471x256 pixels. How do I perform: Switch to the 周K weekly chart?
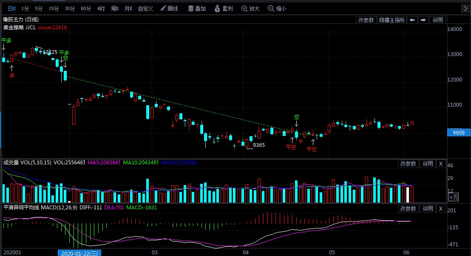(115, 8)
